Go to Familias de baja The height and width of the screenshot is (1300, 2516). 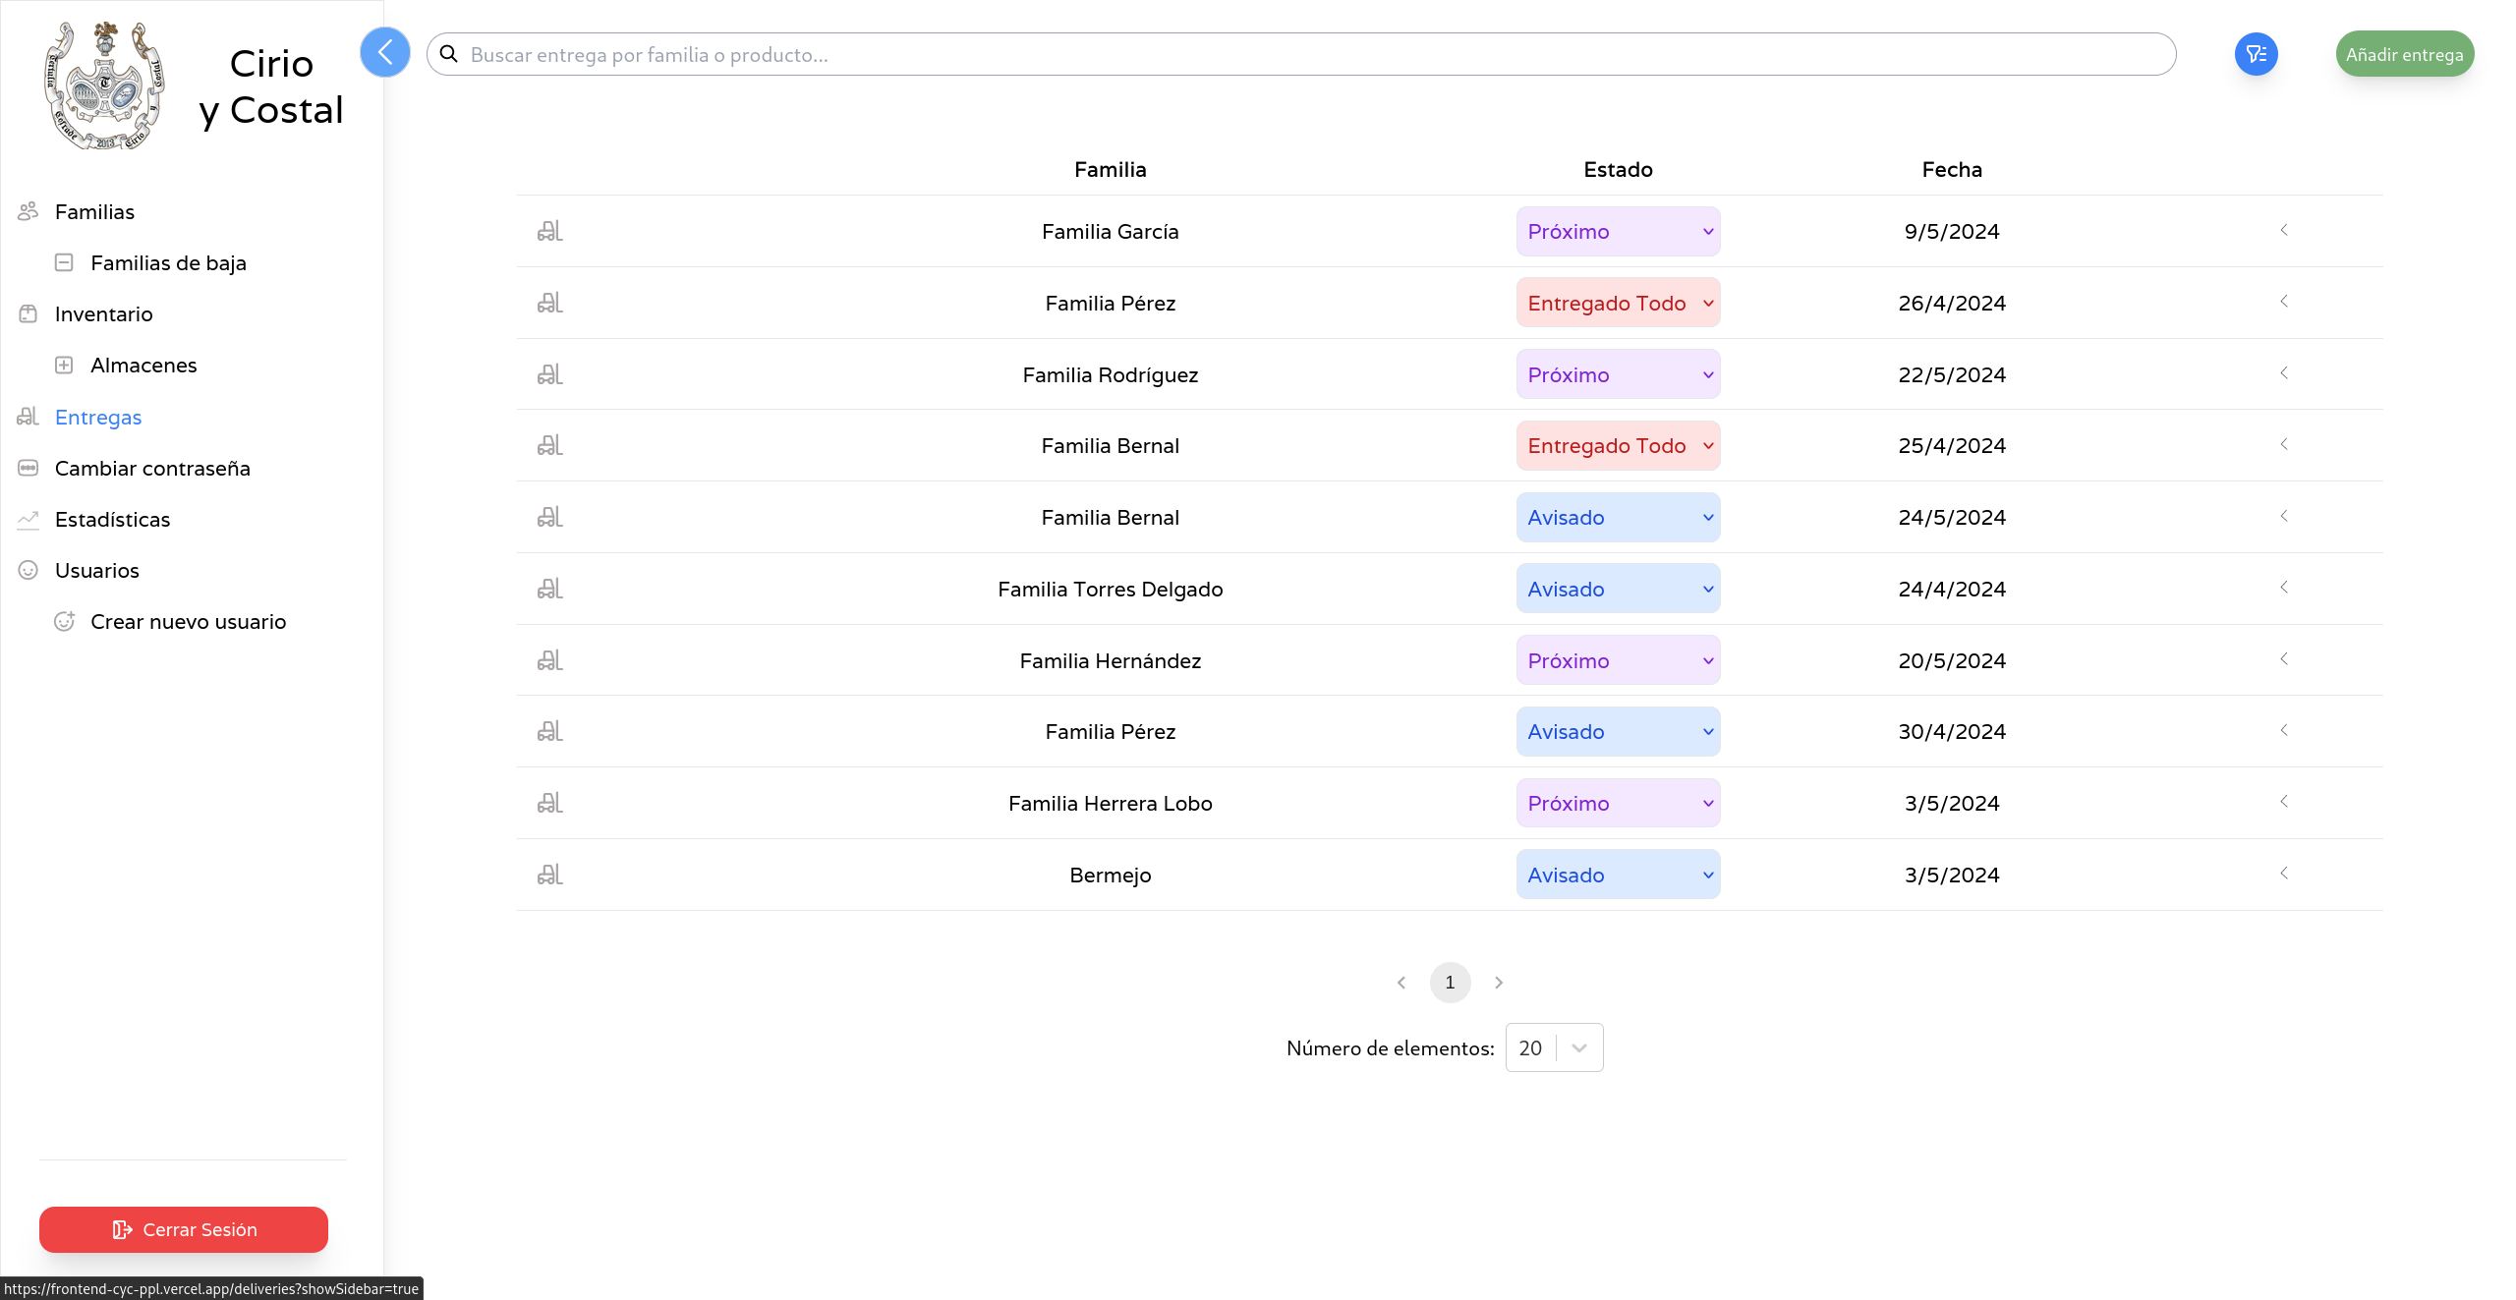pos(168,262)
